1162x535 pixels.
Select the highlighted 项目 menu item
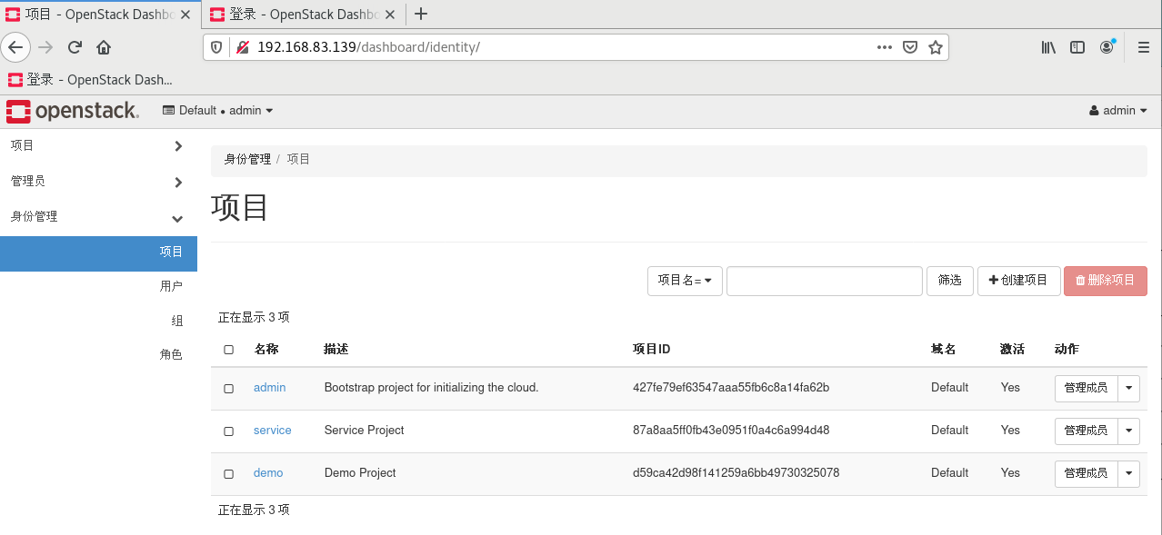[98, 253]
